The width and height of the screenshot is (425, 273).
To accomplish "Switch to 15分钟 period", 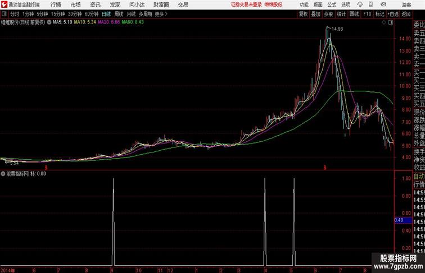I will (58, 14).
